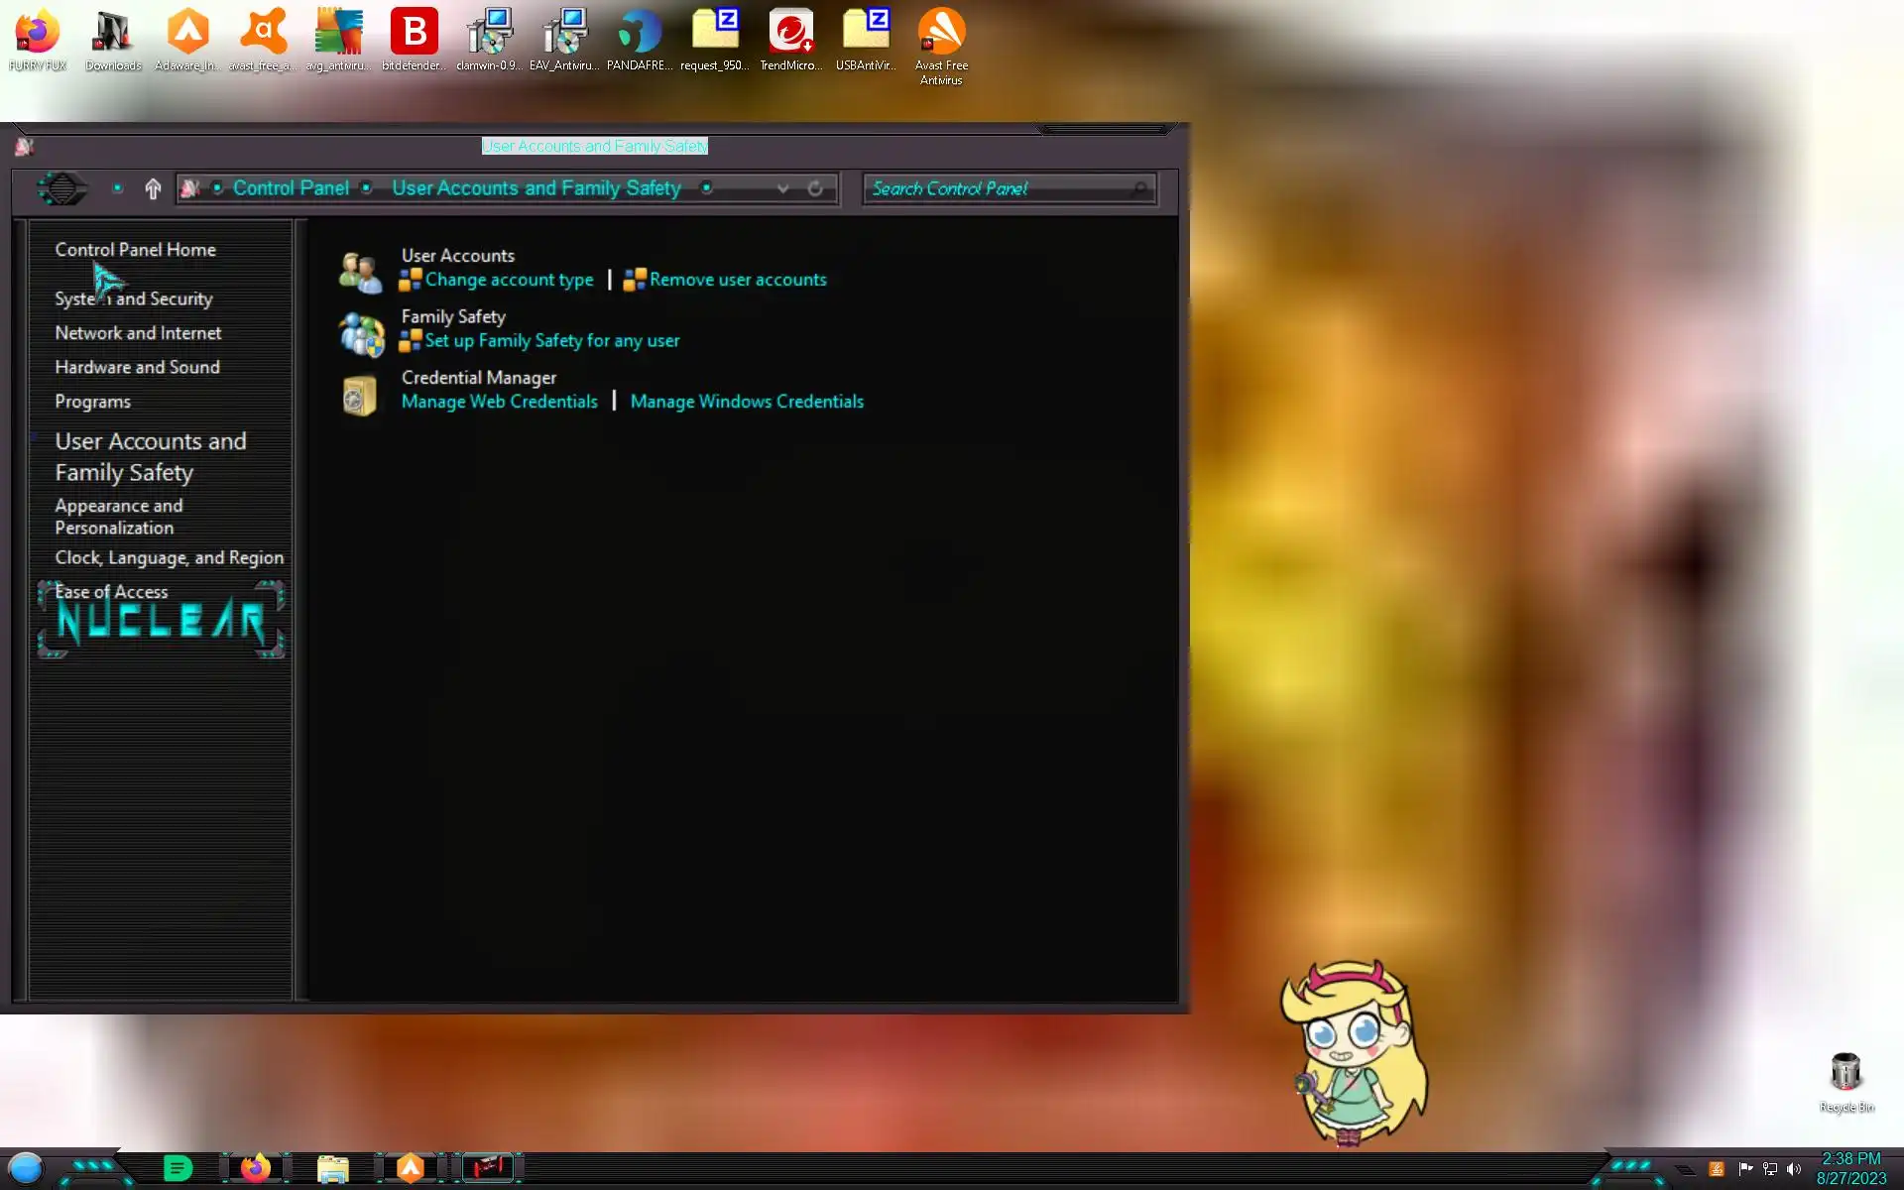Click the up-arrow navigation button
Screen dimensions: 1904x1190
point(153,188)
